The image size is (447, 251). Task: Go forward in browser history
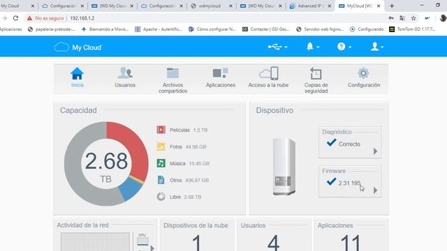click(4, 18)
